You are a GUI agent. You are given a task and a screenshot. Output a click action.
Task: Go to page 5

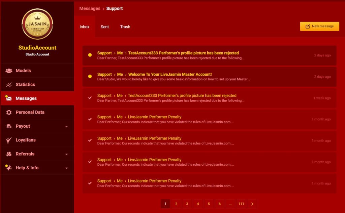point(209,204)
